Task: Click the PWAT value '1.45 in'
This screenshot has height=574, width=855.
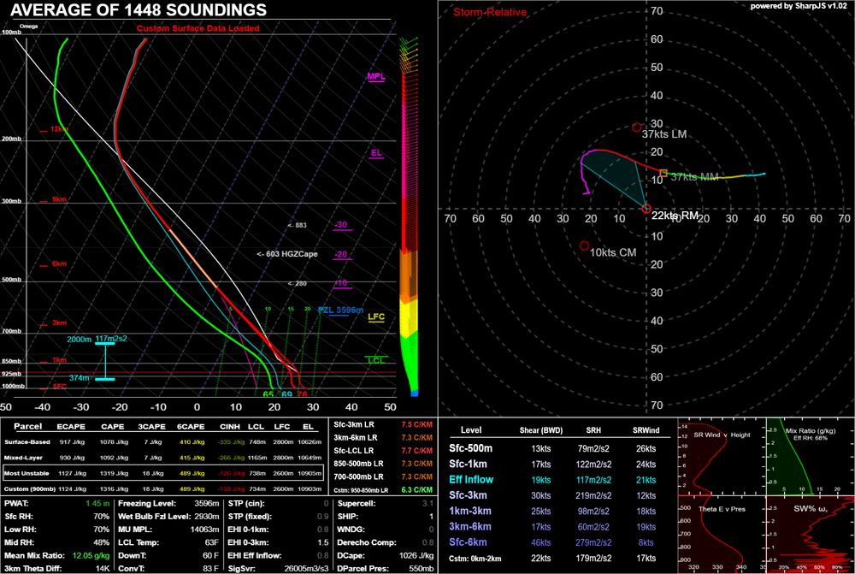Action: (x=97, y=503)
